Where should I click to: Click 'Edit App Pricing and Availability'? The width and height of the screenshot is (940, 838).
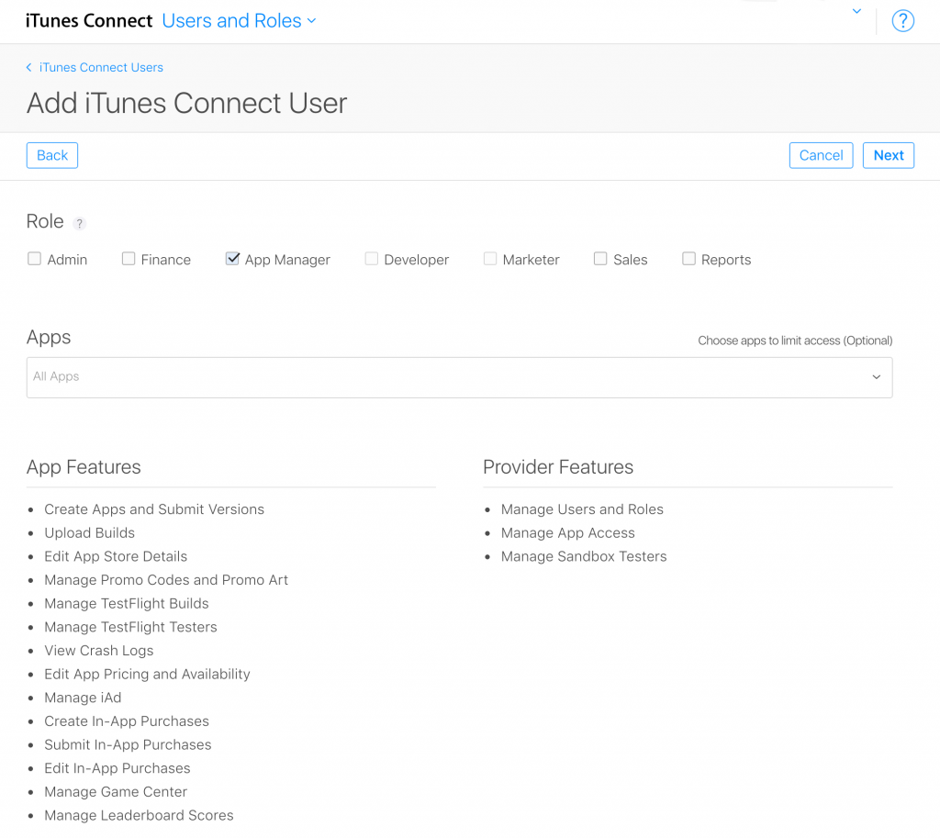(147, 675)
